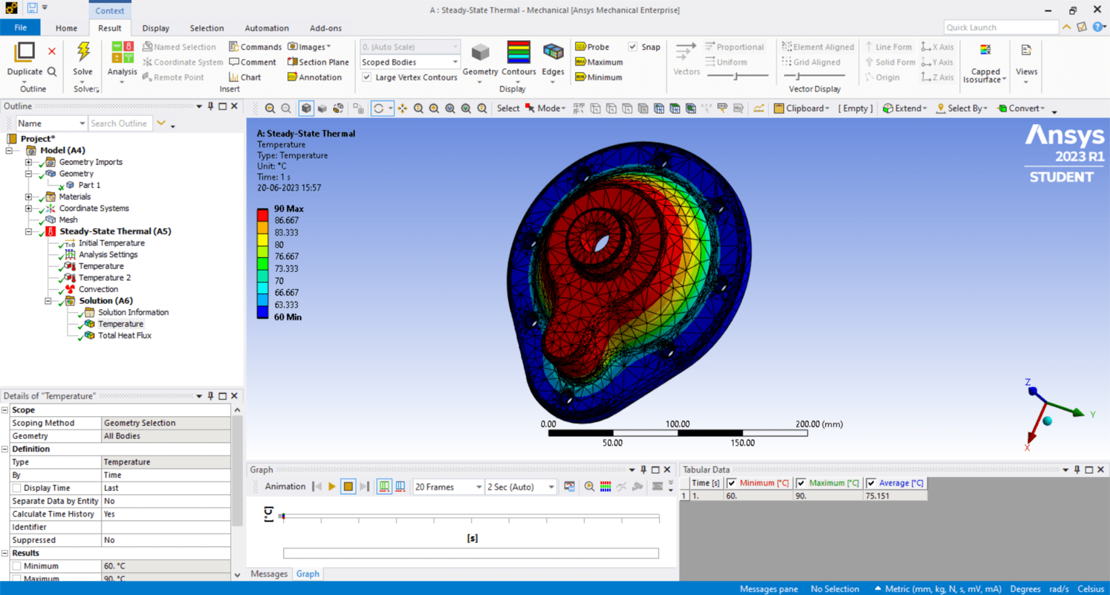The width and height of the screenshot is (1110, 595).
Task: Toggle the Minimum result parameter checkbox
Action: (17, 566)
